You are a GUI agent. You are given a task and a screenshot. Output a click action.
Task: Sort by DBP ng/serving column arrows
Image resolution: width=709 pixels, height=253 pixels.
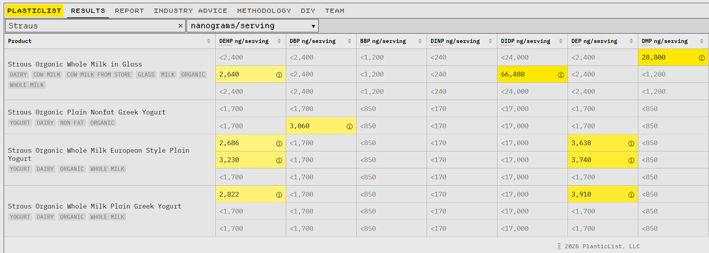coord(349,41)
